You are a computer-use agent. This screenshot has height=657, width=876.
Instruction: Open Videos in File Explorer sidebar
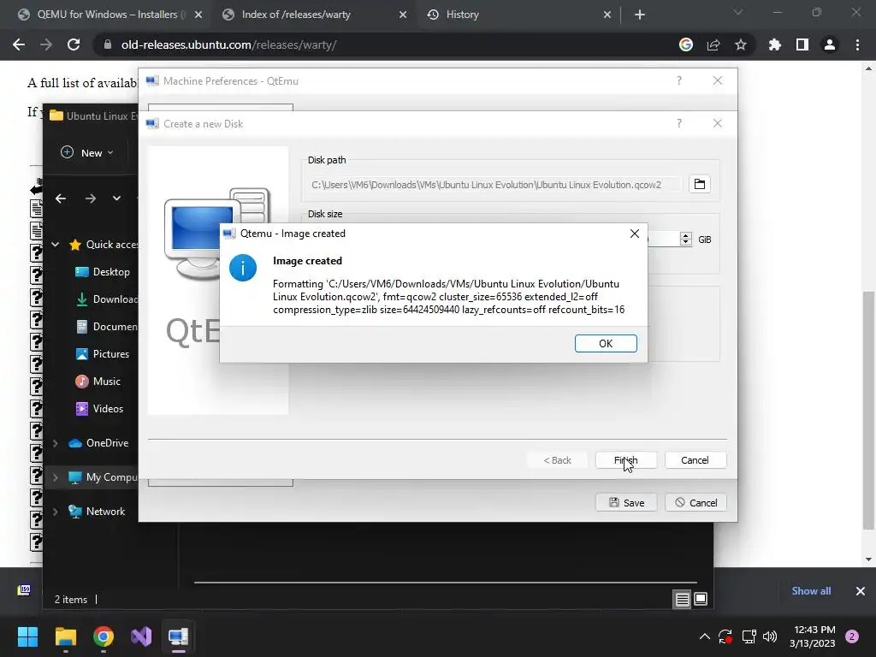pos(99,409)
